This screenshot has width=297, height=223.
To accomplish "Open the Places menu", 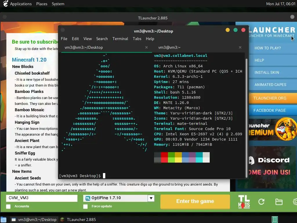I will 42,4.
